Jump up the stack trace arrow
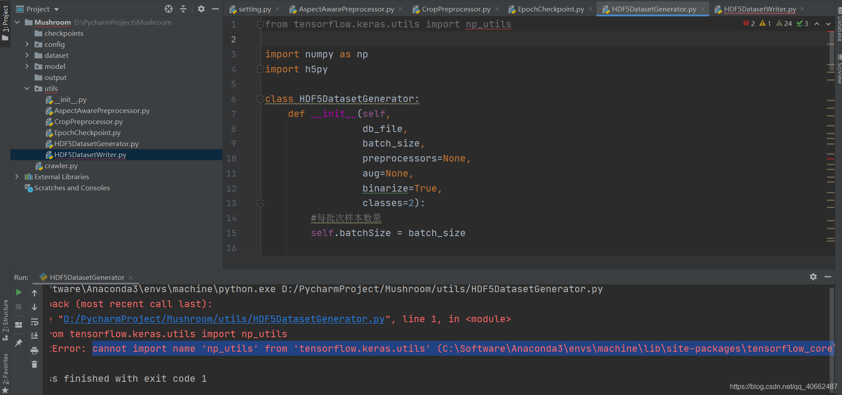 point(34,293)
